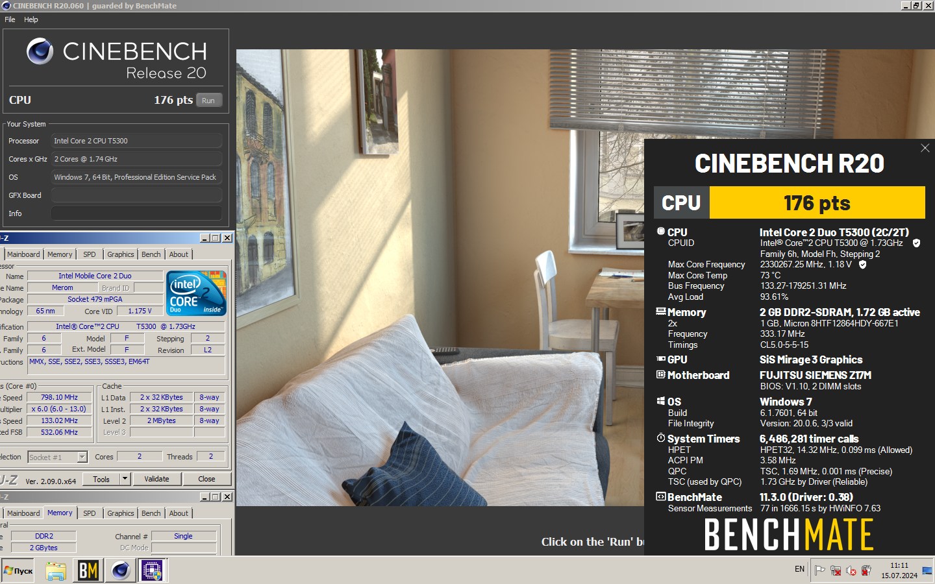Click the GFX Board field
This screenshot has height=584, width=935.
(x=136, y=195)
